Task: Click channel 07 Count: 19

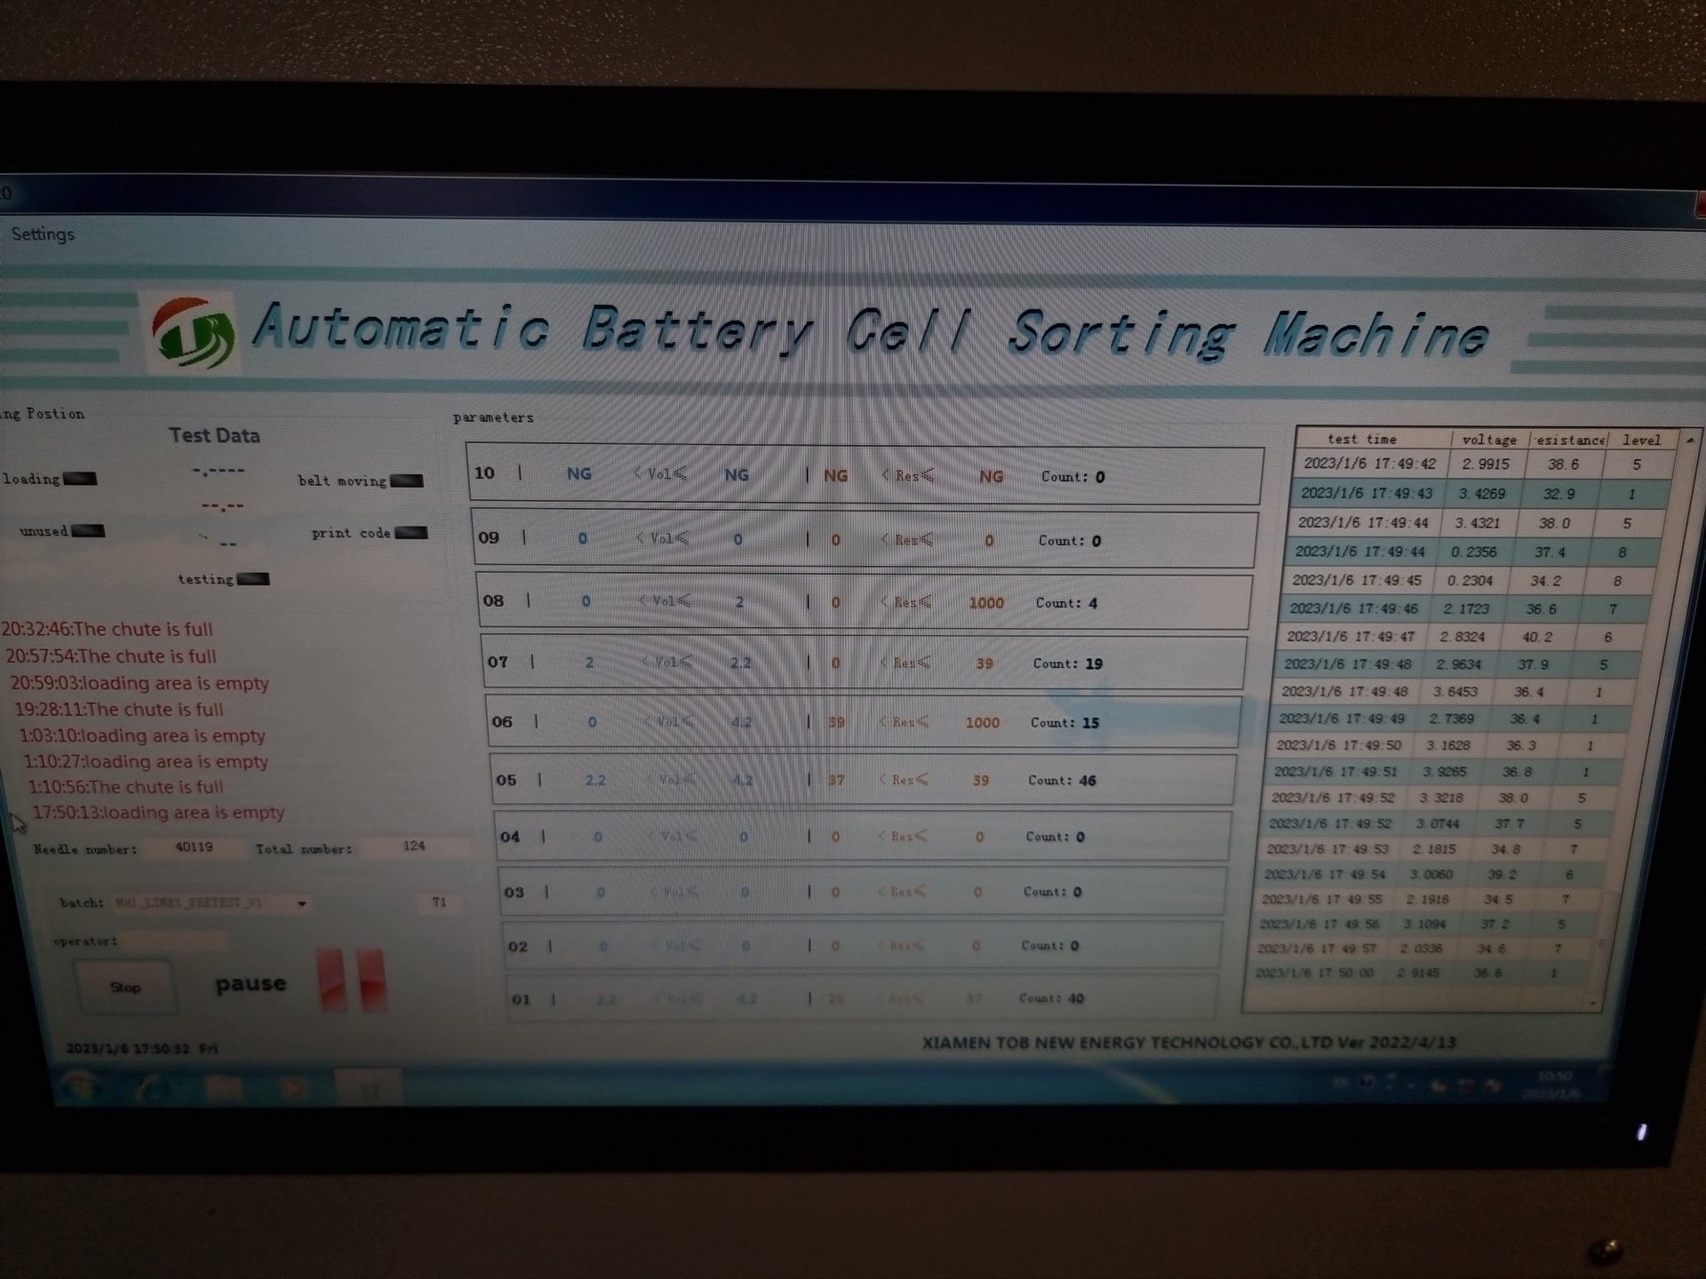Action: [x=1067, y=663]
